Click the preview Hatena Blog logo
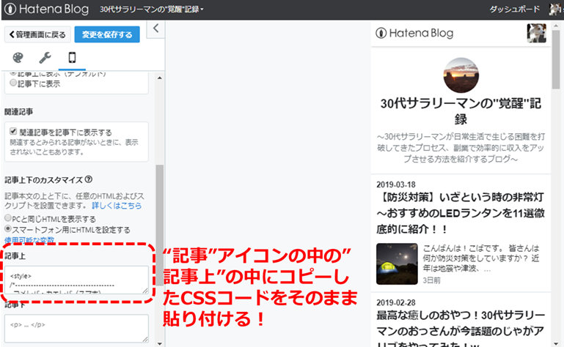 click(x=414, y=33)
